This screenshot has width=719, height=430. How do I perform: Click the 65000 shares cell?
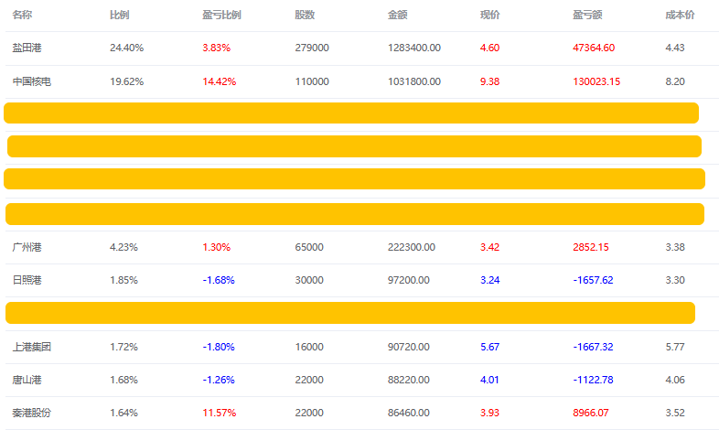point(309,247)
